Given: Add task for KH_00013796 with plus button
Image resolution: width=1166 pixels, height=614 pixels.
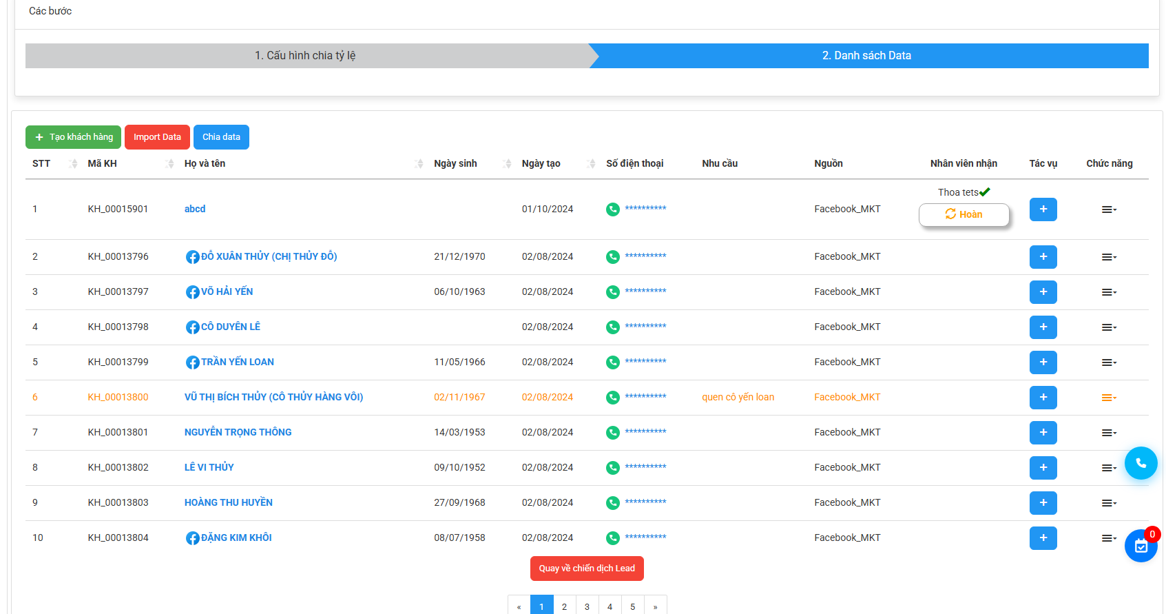Looking at the screenshot, I should [x=1043, y=257].
